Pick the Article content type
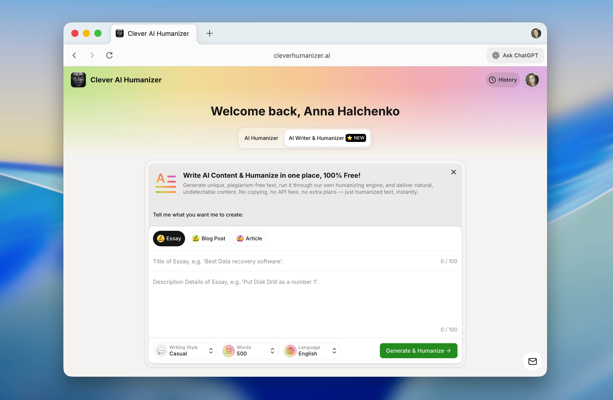613x400 pixels. tap(249, 238)
